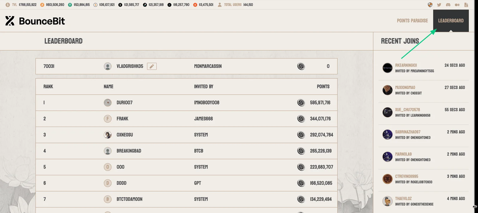The width and height of the screenshot is (478, 213).
Task: Click the avatar icon next to DURIO07
Action: tap(108, 103)
